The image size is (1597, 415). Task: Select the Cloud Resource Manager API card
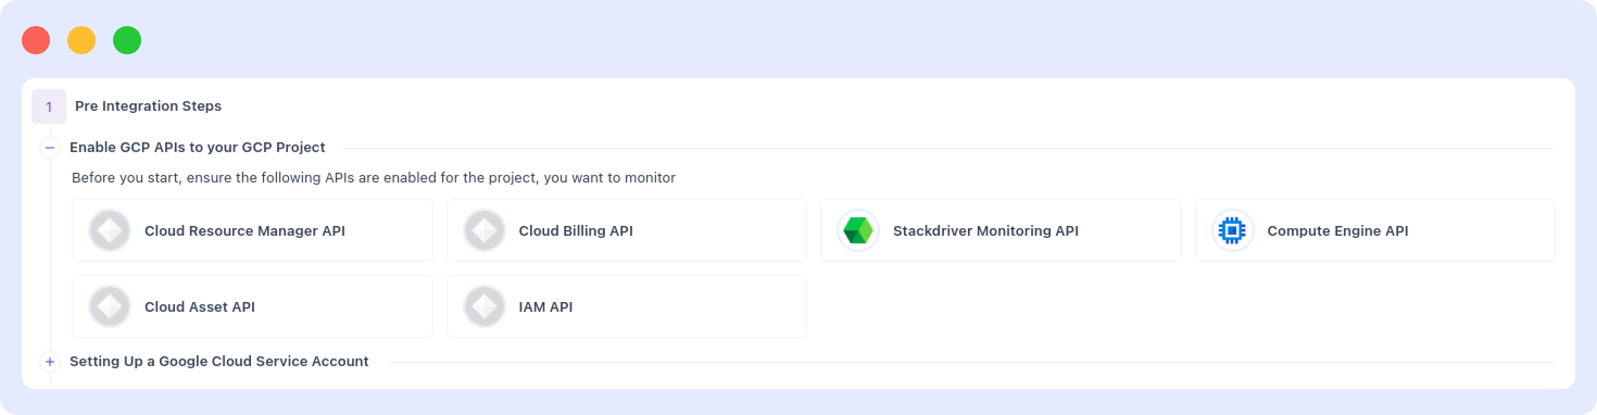[252, 230]
